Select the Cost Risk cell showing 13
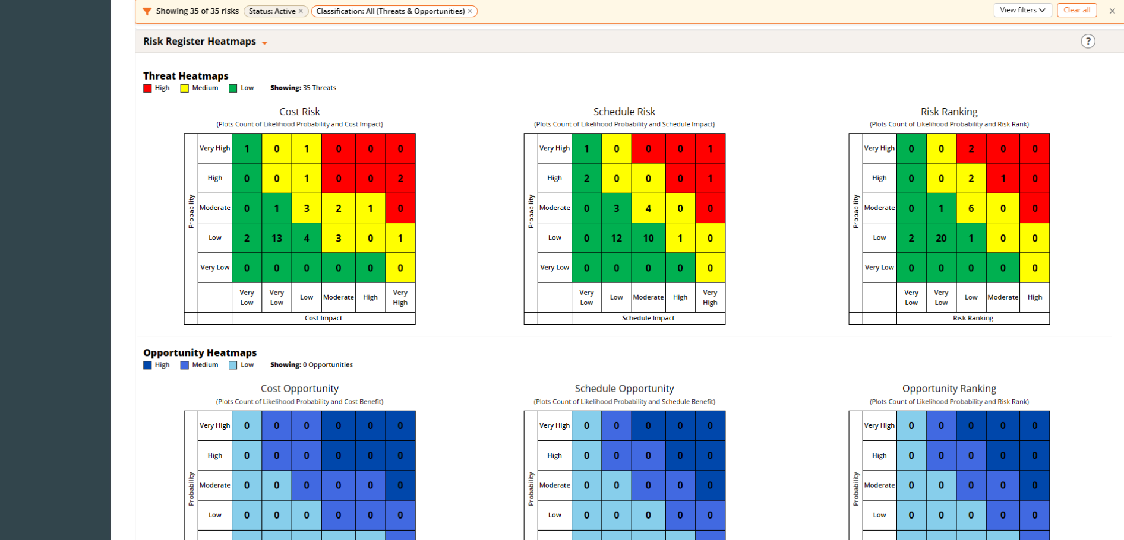This screenshot has height=540, width=1124. (277, 238)
